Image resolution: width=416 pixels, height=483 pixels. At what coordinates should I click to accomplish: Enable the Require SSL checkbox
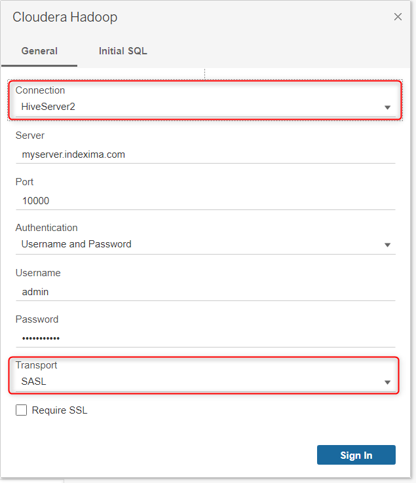click(21, 410)
